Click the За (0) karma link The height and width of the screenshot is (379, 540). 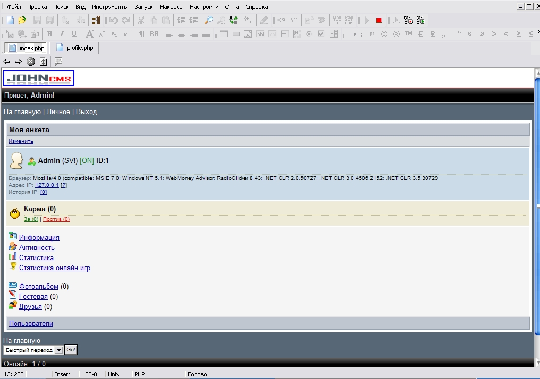[31, 219]
